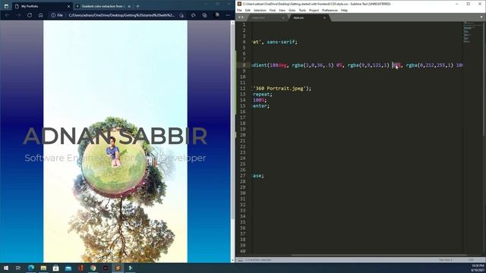Click Tab Size setting in status bar
Image resolution: width=486 pixels, height=273 pixels.
[446, 260]
